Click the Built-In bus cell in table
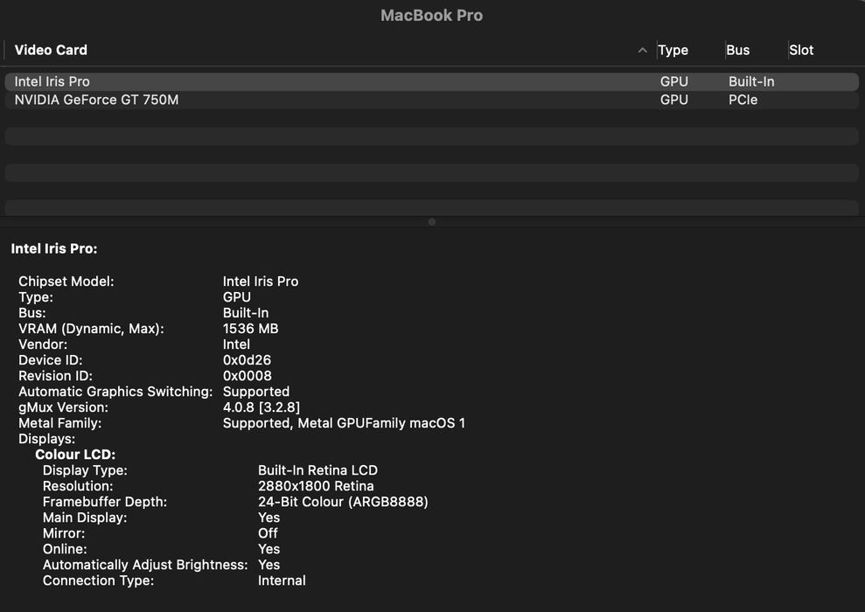This screenshot has width=865, height=612. [751, 81]
